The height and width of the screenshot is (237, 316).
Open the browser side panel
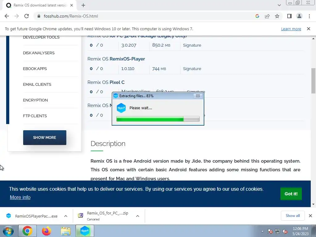(289, 16)
